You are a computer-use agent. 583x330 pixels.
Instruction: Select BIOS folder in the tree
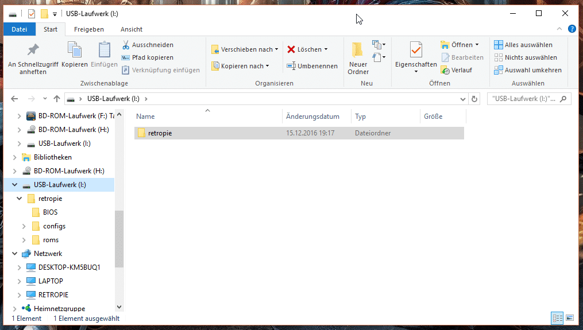pyautogui.click(x=50, y=212)
